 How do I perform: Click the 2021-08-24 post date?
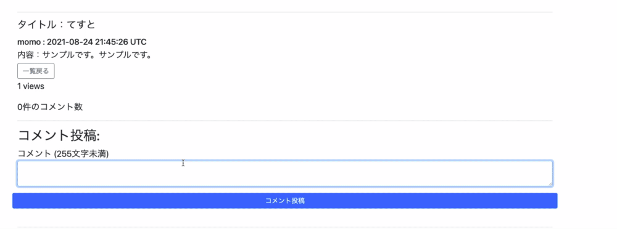[70, 42]
